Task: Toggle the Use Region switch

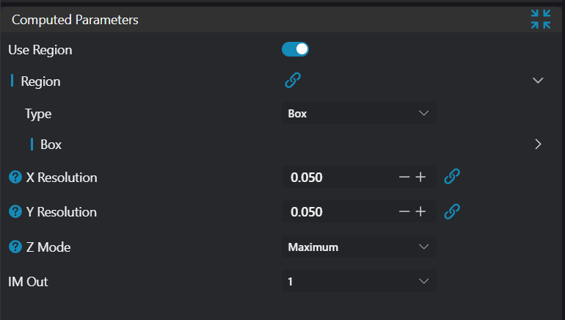Action: point(295,50)
